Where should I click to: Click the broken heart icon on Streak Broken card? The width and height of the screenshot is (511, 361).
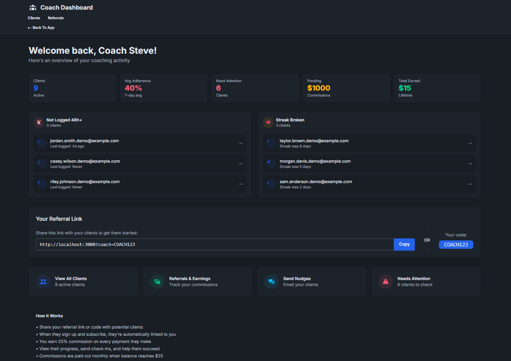268,122
